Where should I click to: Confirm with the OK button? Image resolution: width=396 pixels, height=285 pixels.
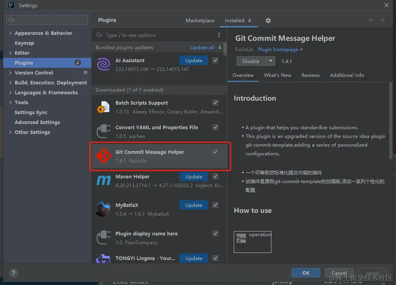pos(306,273)
